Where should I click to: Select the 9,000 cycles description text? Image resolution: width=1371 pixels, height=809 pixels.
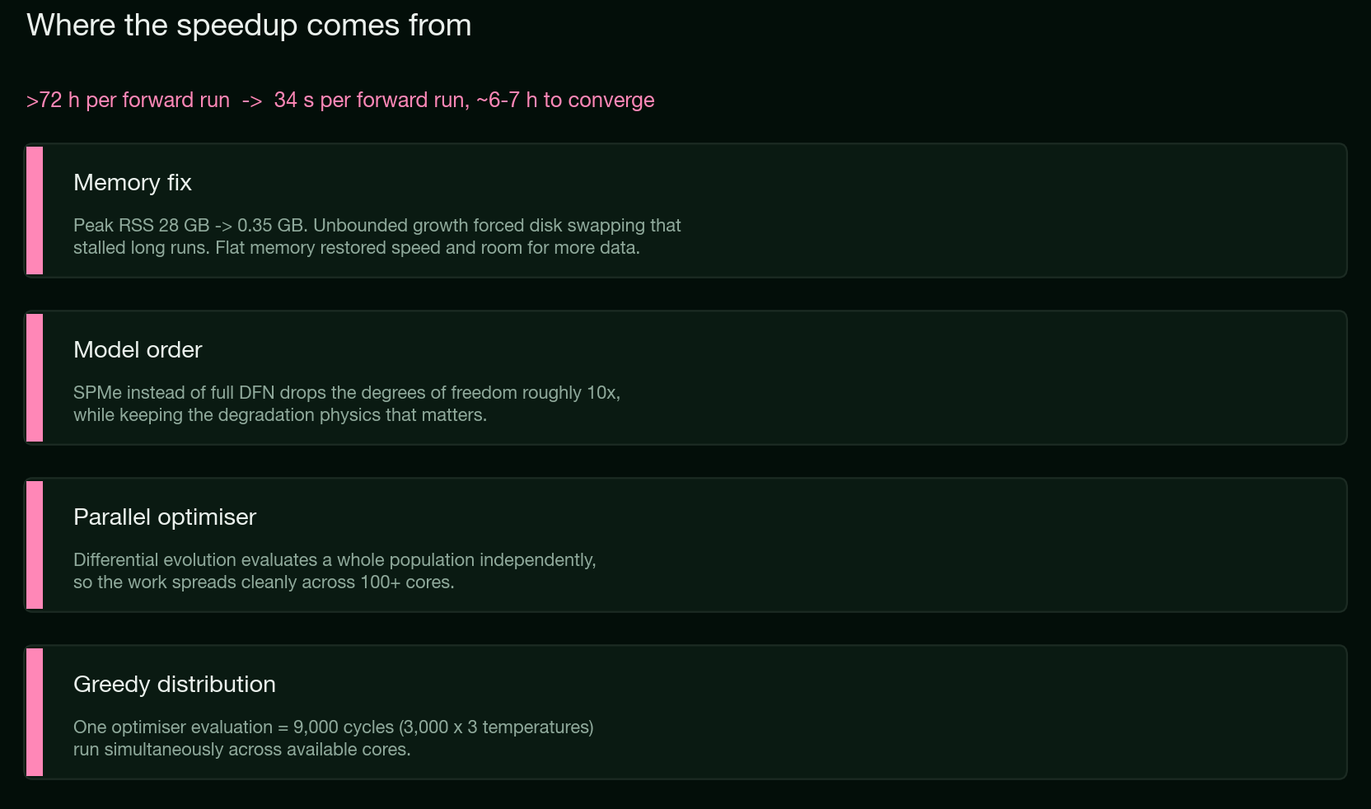point(334,738)
